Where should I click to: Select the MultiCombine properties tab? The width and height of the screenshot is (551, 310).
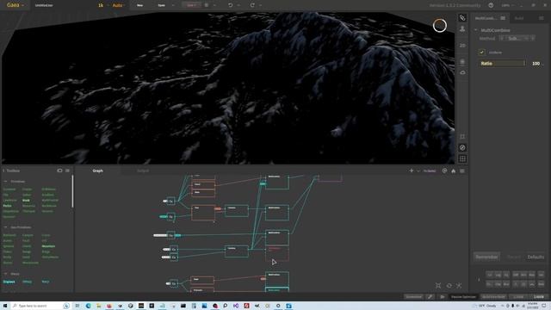pos(490,18)
